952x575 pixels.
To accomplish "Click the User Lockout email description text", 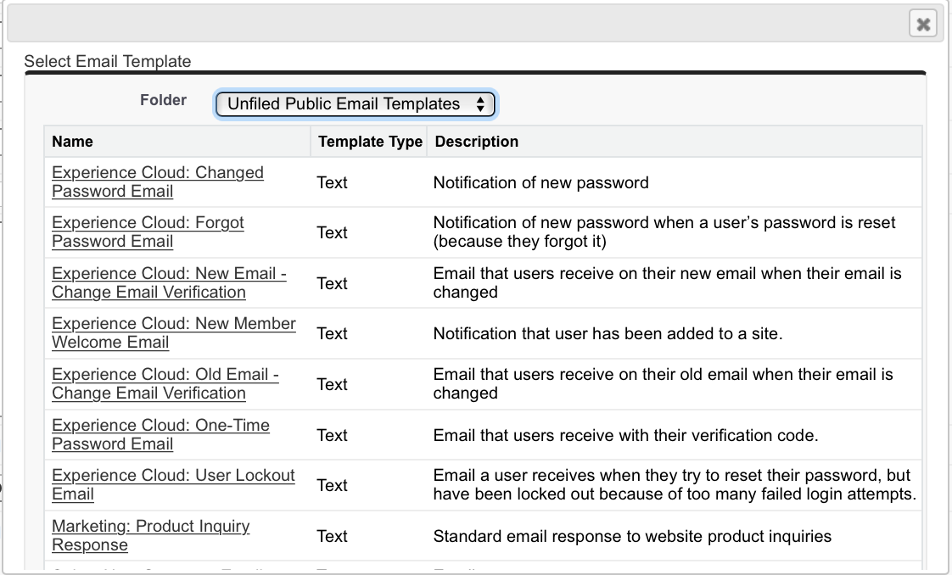I will [x=675, y=484].
